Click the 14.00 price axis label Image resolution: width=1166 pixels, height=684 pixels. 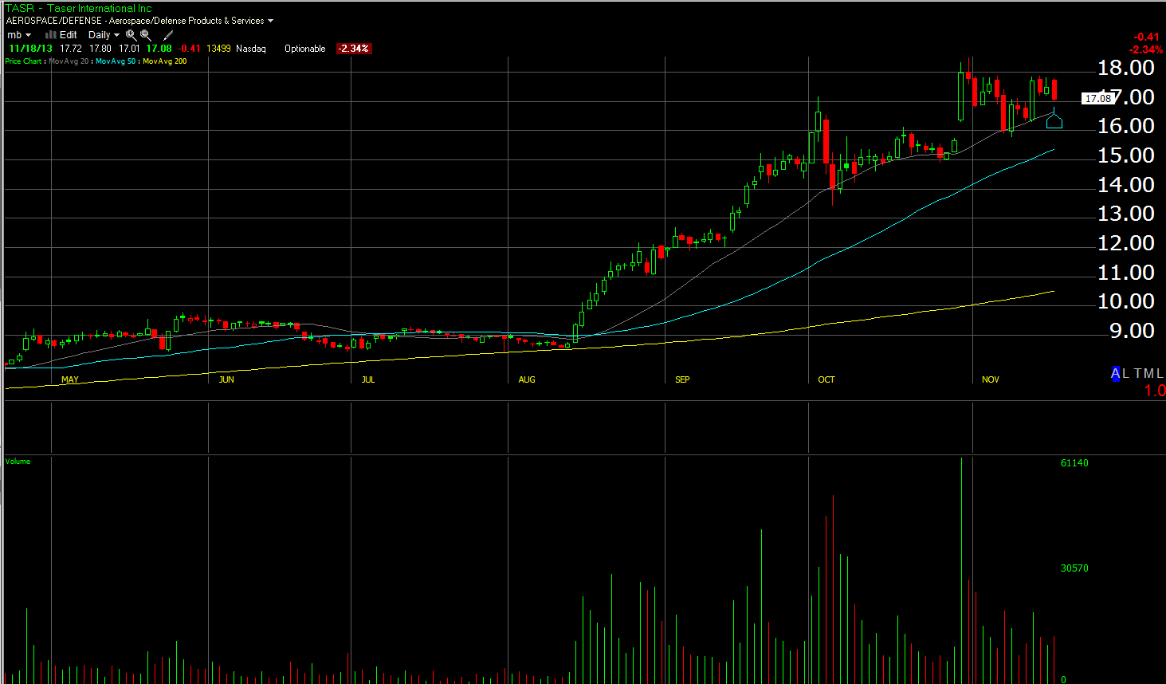(x=1126, y=185)
